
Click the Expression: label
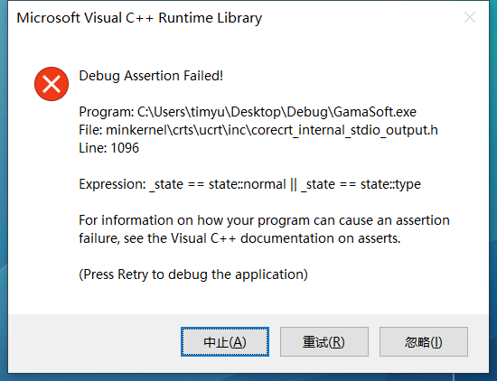(x=112, y=184)
